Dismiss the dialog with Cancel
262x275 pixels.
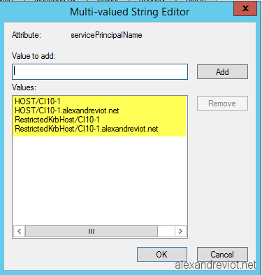click(222, 255)
